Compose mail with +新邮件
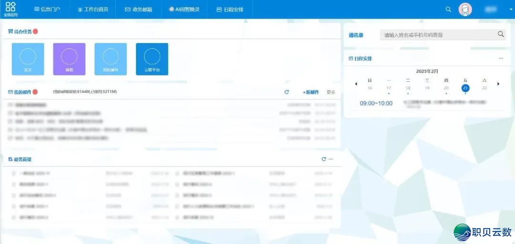Screen dimensions: 515x244 [311, 93]
